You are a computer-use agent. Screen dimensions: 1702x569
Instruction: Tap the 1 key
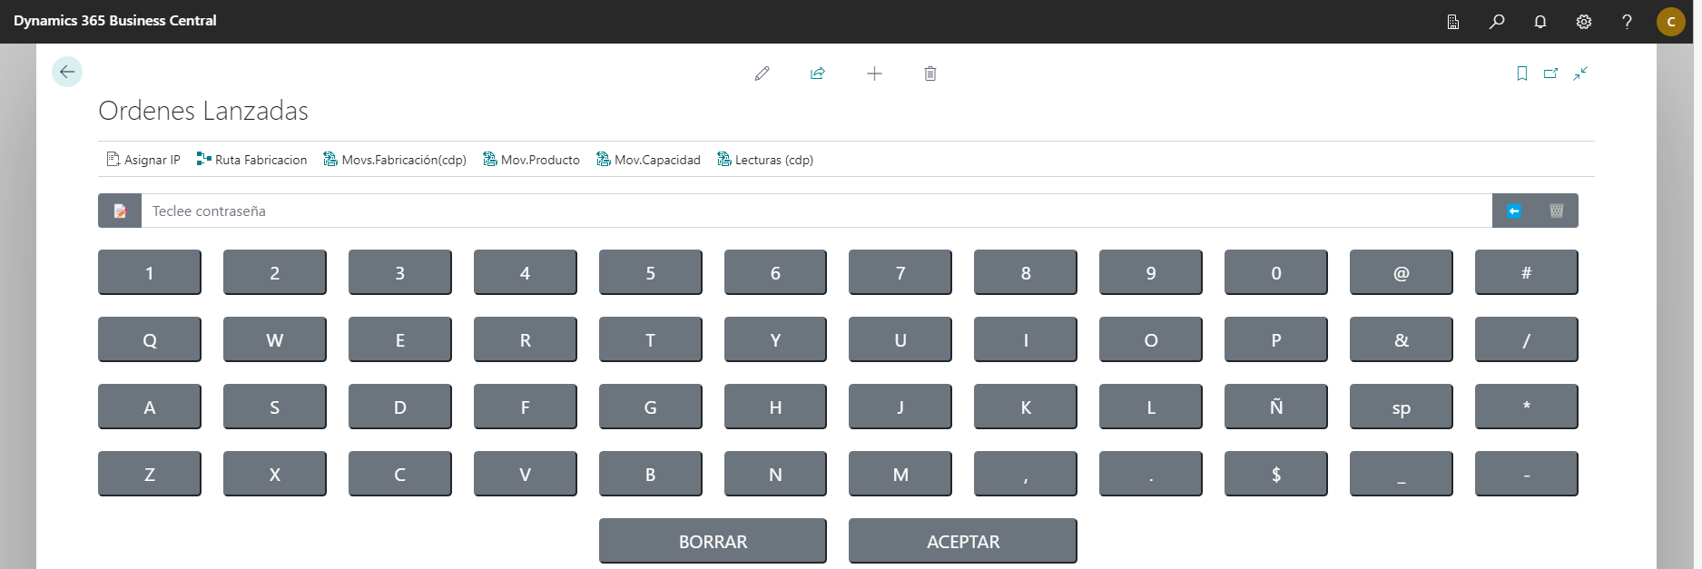tap(150, 272)
